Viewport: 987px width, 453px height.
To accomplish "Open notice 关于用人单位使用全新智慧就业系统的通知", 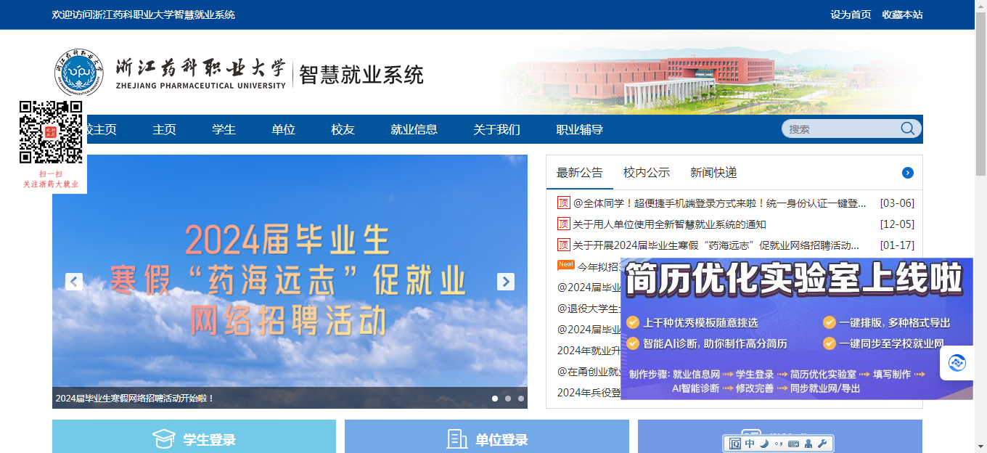I will tap(669, 224).
